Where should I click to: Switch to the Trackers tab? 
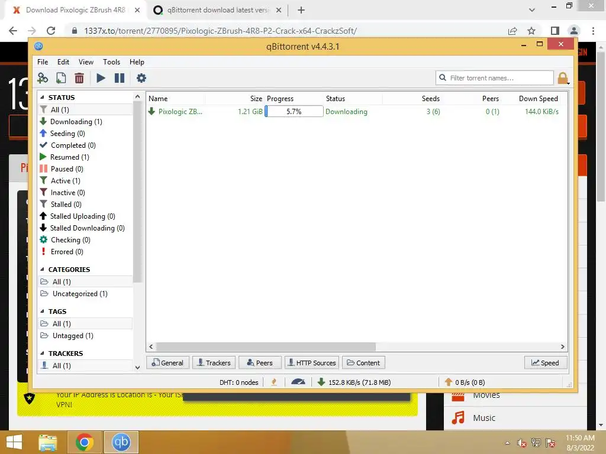tap(214, 362)
